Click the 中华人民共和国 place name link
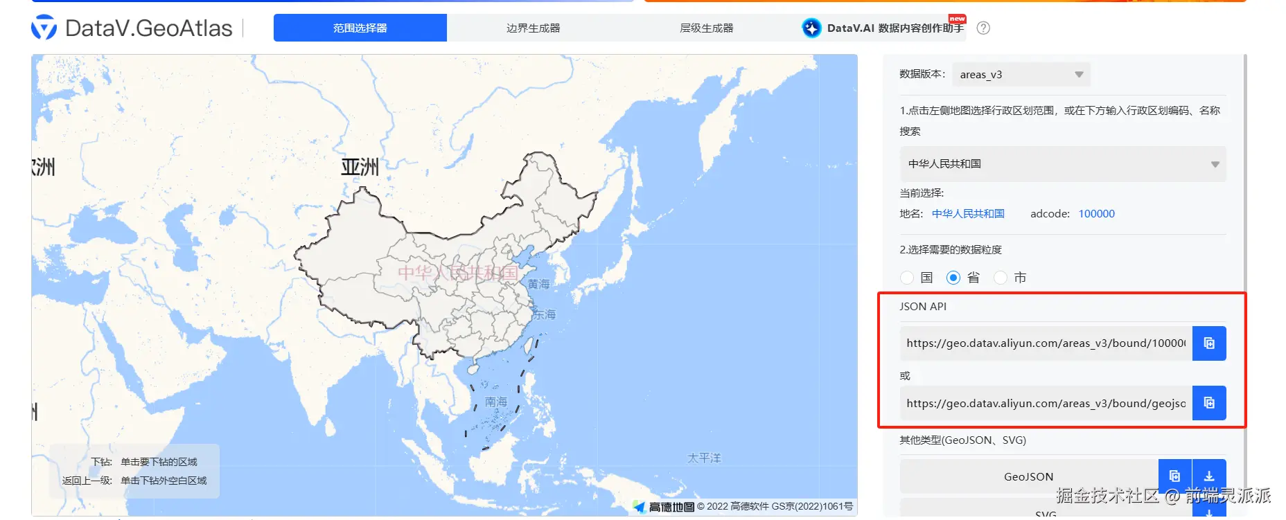Screen dimensions: 1286x520 [x=968, y=213]
